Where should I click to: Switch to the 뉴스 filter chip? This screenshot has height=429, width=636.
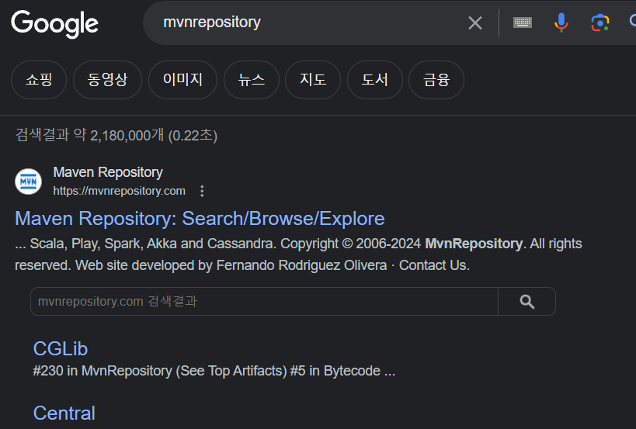pos(252,80)
